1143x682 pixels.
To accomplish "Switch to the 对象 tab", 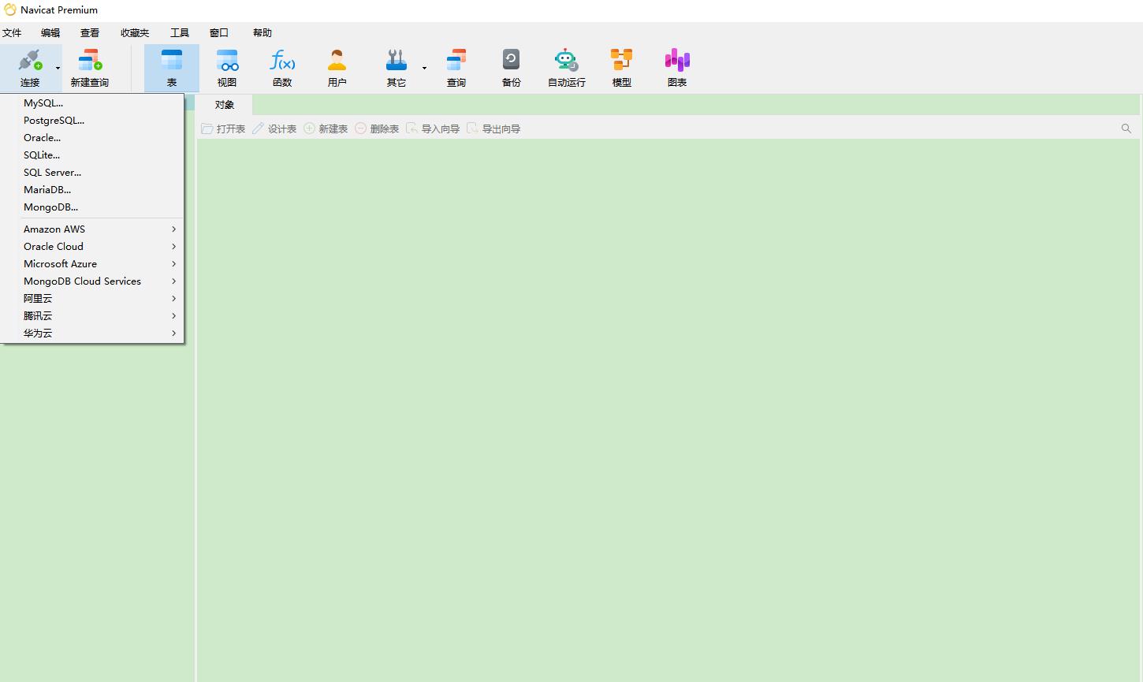I will pyautogui.click(x=225, y=105).
